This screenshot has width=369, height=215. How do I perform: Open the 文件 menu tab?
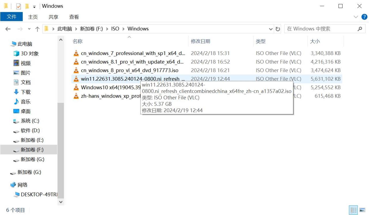[12, 17]
